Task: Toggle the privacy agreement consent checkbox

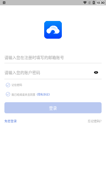Action: point(8,94)
